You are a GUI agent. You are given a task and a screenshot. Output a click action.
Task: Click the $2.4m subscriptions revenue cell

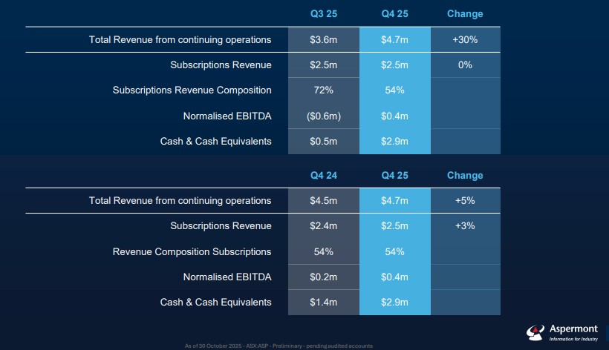click(x=323, y=226)
